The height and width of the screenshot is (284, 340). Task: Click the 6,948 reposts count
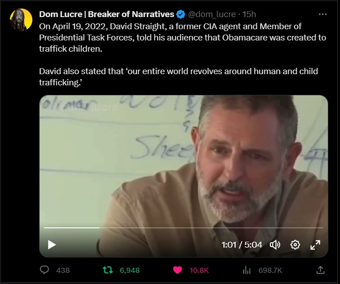click(x=130, y=270)
